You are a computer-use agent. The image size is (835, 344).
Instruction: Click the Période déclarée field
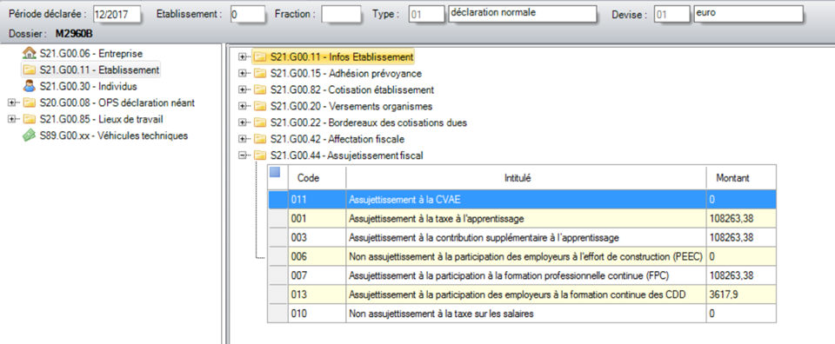(117, 15)
